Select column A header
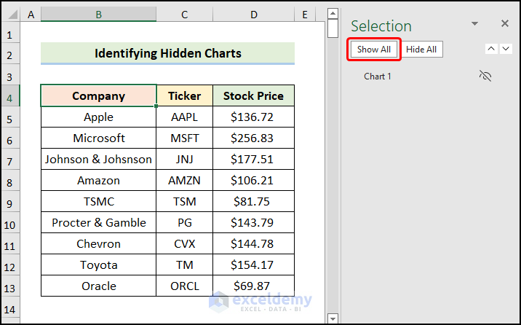 (x=31, y=15)
